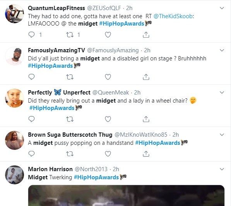Share the QuantumLeapFitness tweet
231x206 pixels.
tap(146, 35)
